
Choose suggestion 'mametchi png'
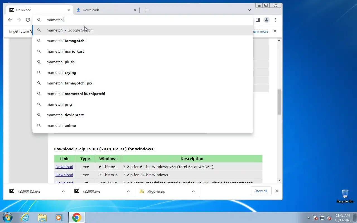(x=143, y=104)
